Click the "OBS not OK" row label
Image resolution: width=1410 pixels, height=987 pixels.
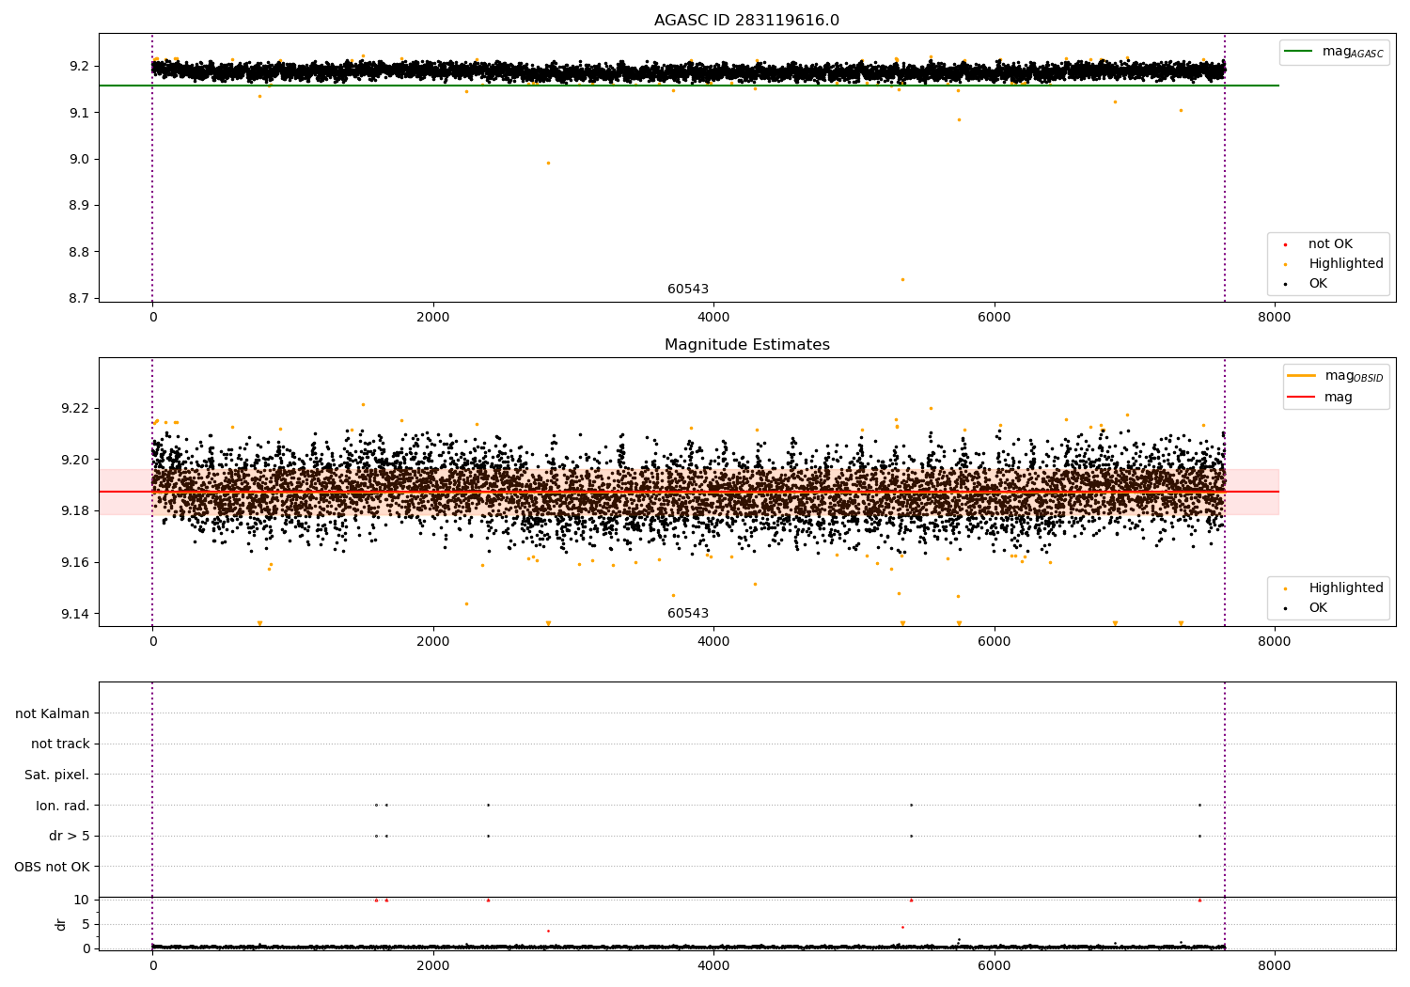pos(52,867)
